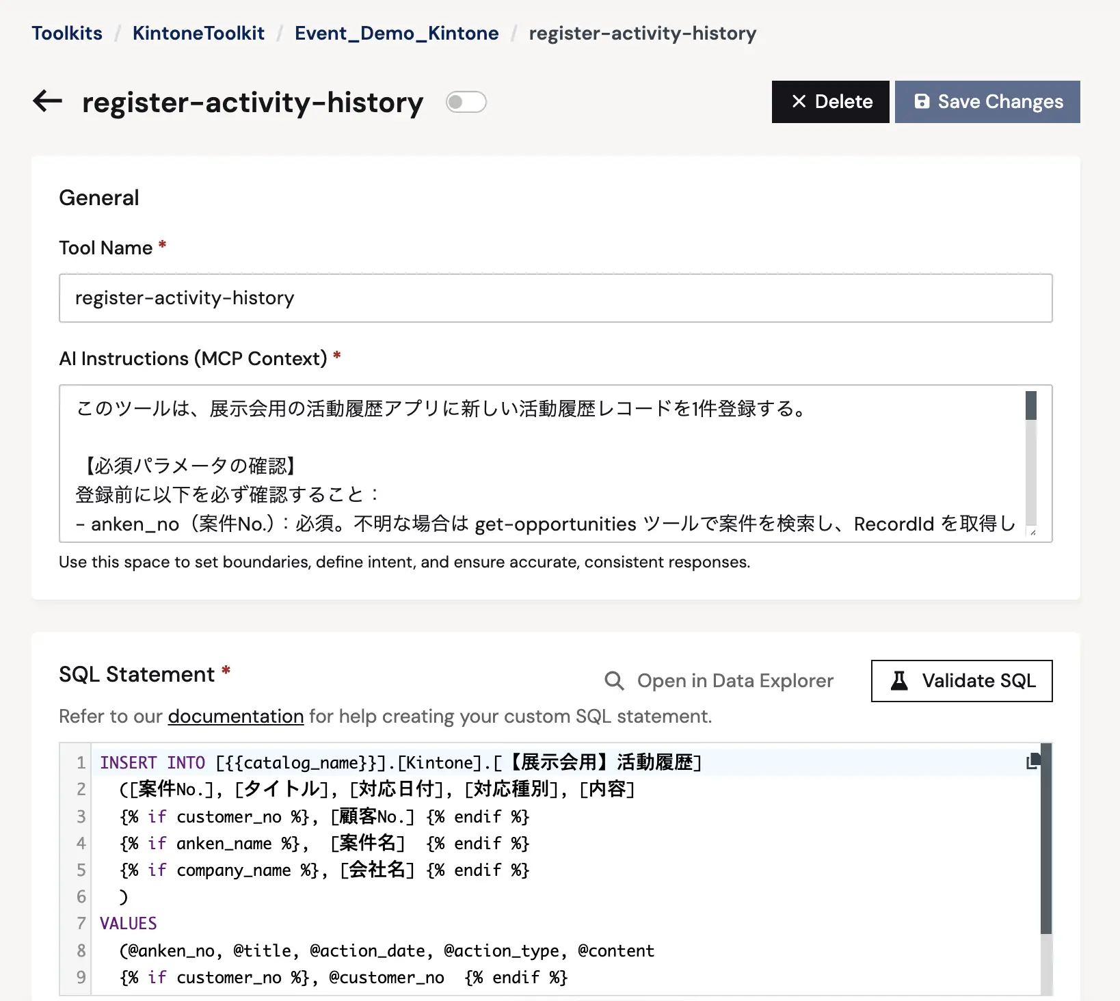This screenshot has height=1001, width=1120.
Task: Open the Event_Demo_Kintone breadcrumb link
Action: [397, 34]
